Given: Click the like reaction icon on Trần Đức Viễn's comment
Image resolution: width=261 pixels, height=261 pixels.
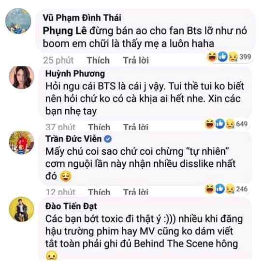Looking at the screenshot, I should [x=220, y=189].
